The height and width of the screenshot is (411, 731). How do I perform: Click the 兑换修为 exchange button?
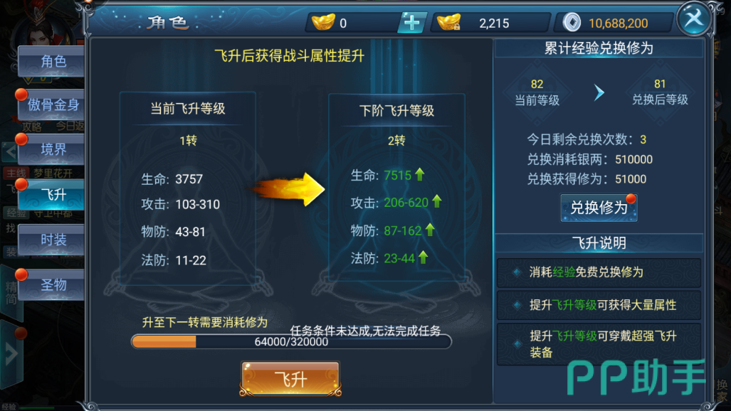point(599,208)
